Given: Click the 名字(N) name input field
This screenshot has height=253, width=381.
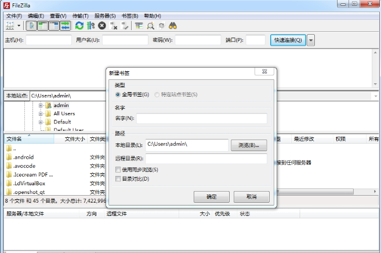Looking at the screenshot, I should coord(202,118).
